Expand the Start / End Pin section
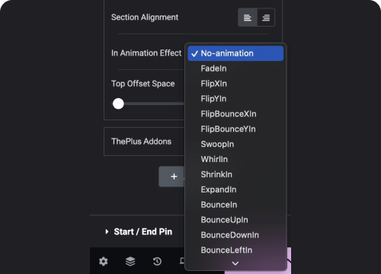This screenshot has height=274, width=381. tap(139, 231)
